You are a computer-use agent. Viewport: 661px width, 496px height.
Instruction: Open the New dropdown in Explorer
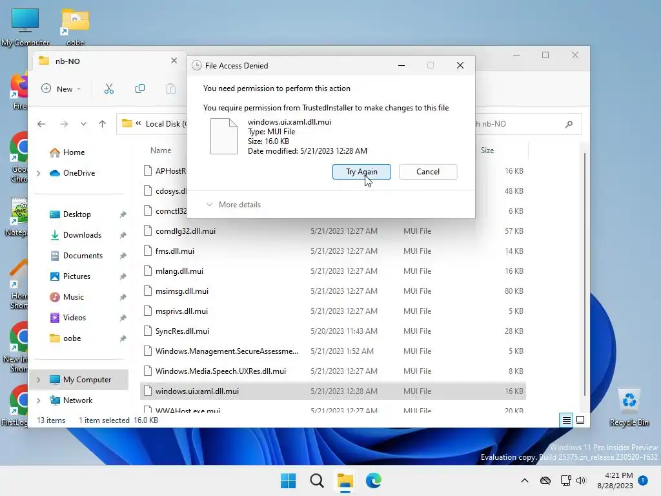(61, 88)
